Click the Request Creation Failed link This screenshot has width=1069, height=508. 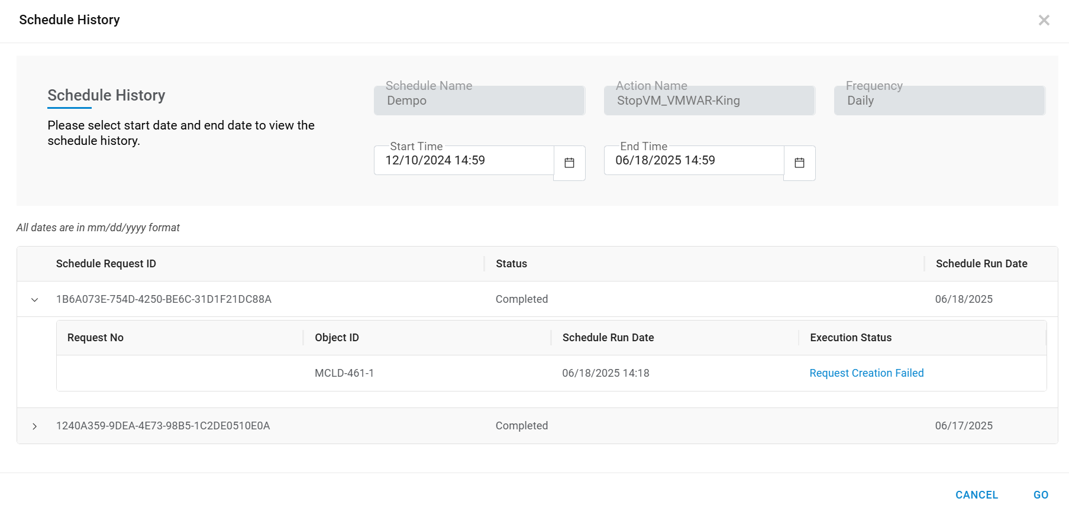[866, 373]
